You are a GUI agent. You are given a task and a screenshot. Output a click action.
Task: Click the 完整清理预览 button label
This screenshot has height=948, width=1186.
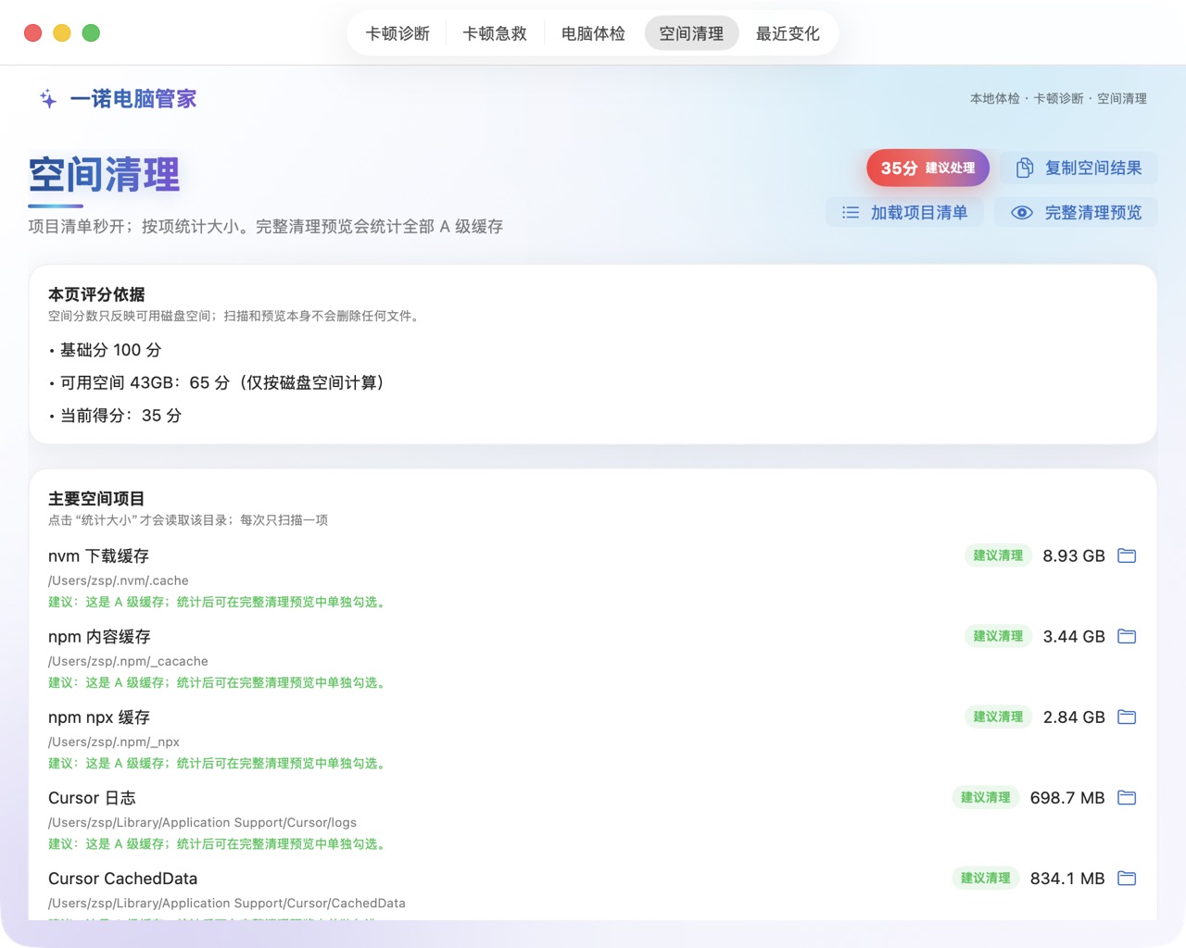1093,212
